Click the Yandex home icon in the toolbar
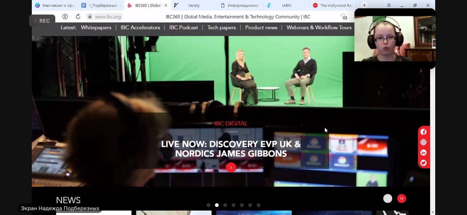This screenshot has height=215, width=467. tap(65, 17)
